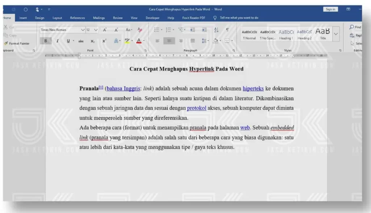This screenshot has width=371, height=213.
Task: Click the Ribbon Display Options icon
Action: [348, 9]
